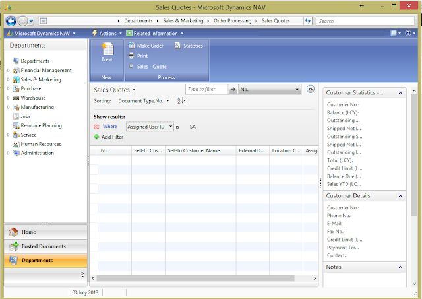Click Departments in the breadcrumb path
Viewport: 422px width, 299px height.
point(138,21)
